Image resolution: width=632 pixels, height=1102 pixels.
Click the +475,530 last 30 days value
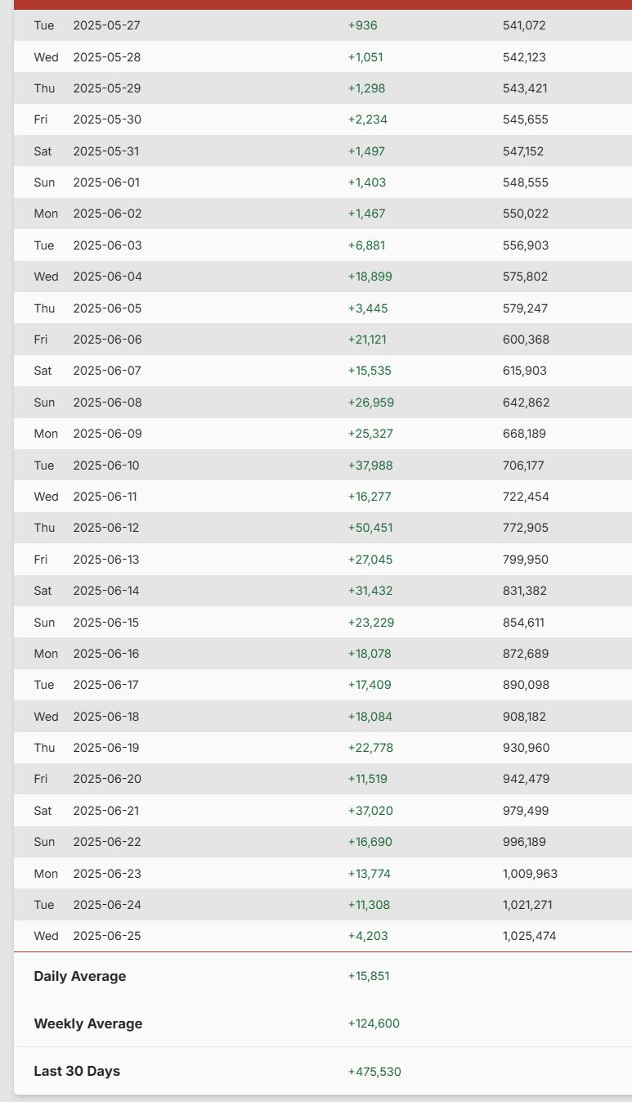(x=374, y=1072)
